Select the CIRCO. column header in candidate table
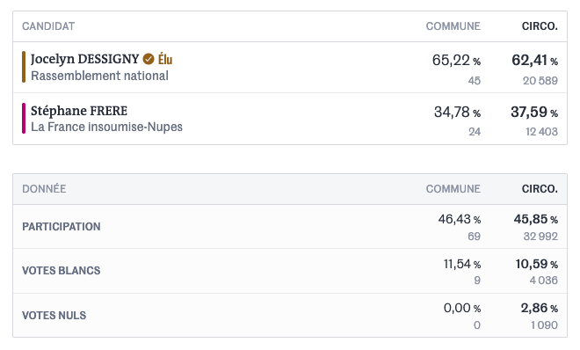 (x=540, y=26)
